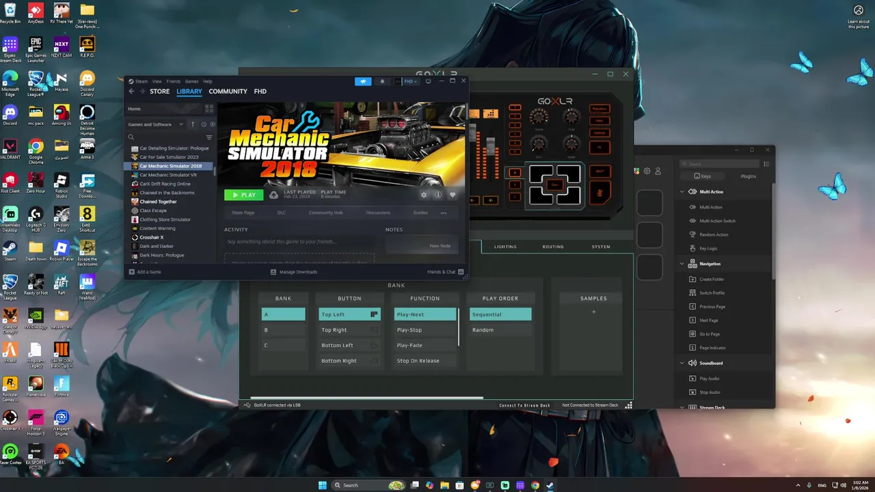Open the Steam Help menu
This screenshot has width=875, height=492.
(x=207, y=81)
